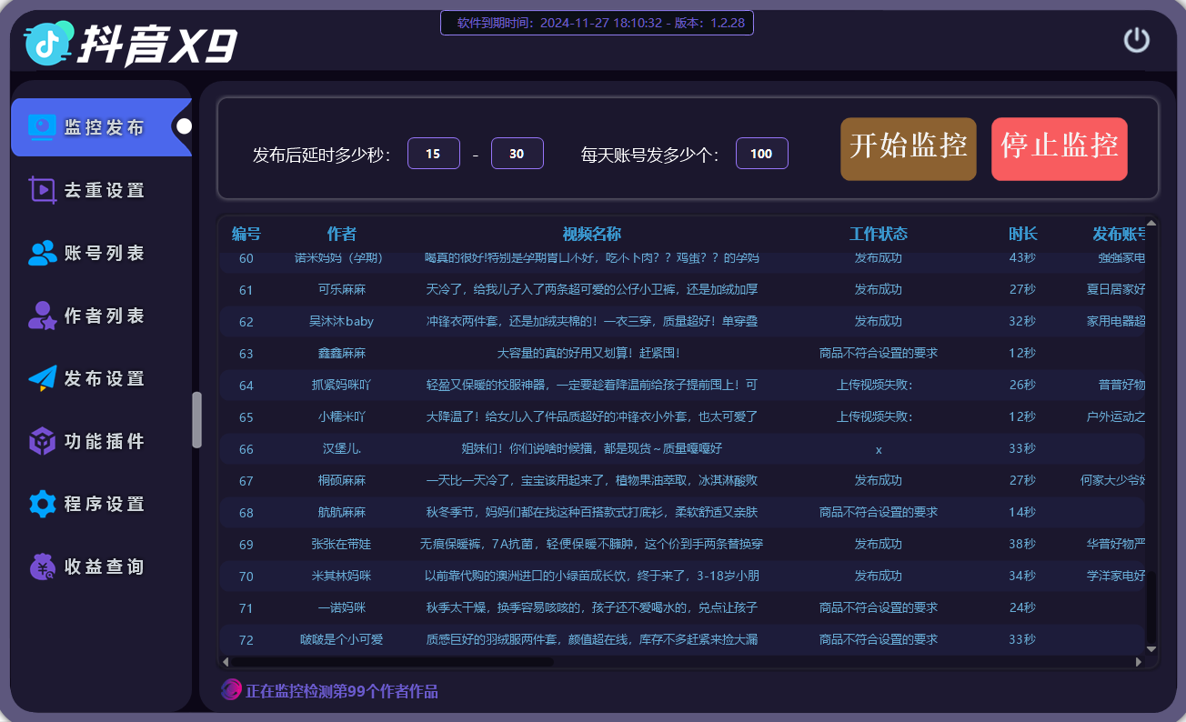Screen dimensions: 1186x722
Task: Click the 时长 column header
Action: [1023, 234]
